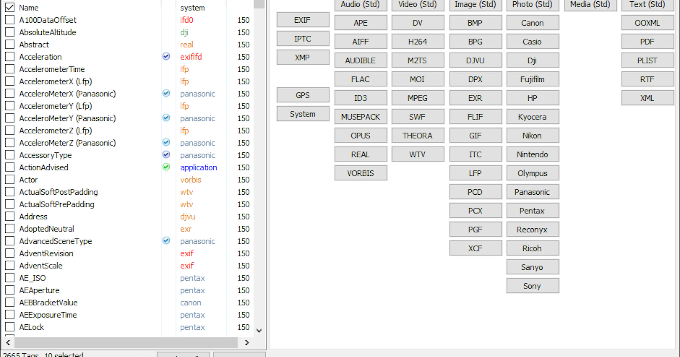Uncheck the Name checkbox
The width and height of the screenshot is (680, 357).
tap(10, 7)
